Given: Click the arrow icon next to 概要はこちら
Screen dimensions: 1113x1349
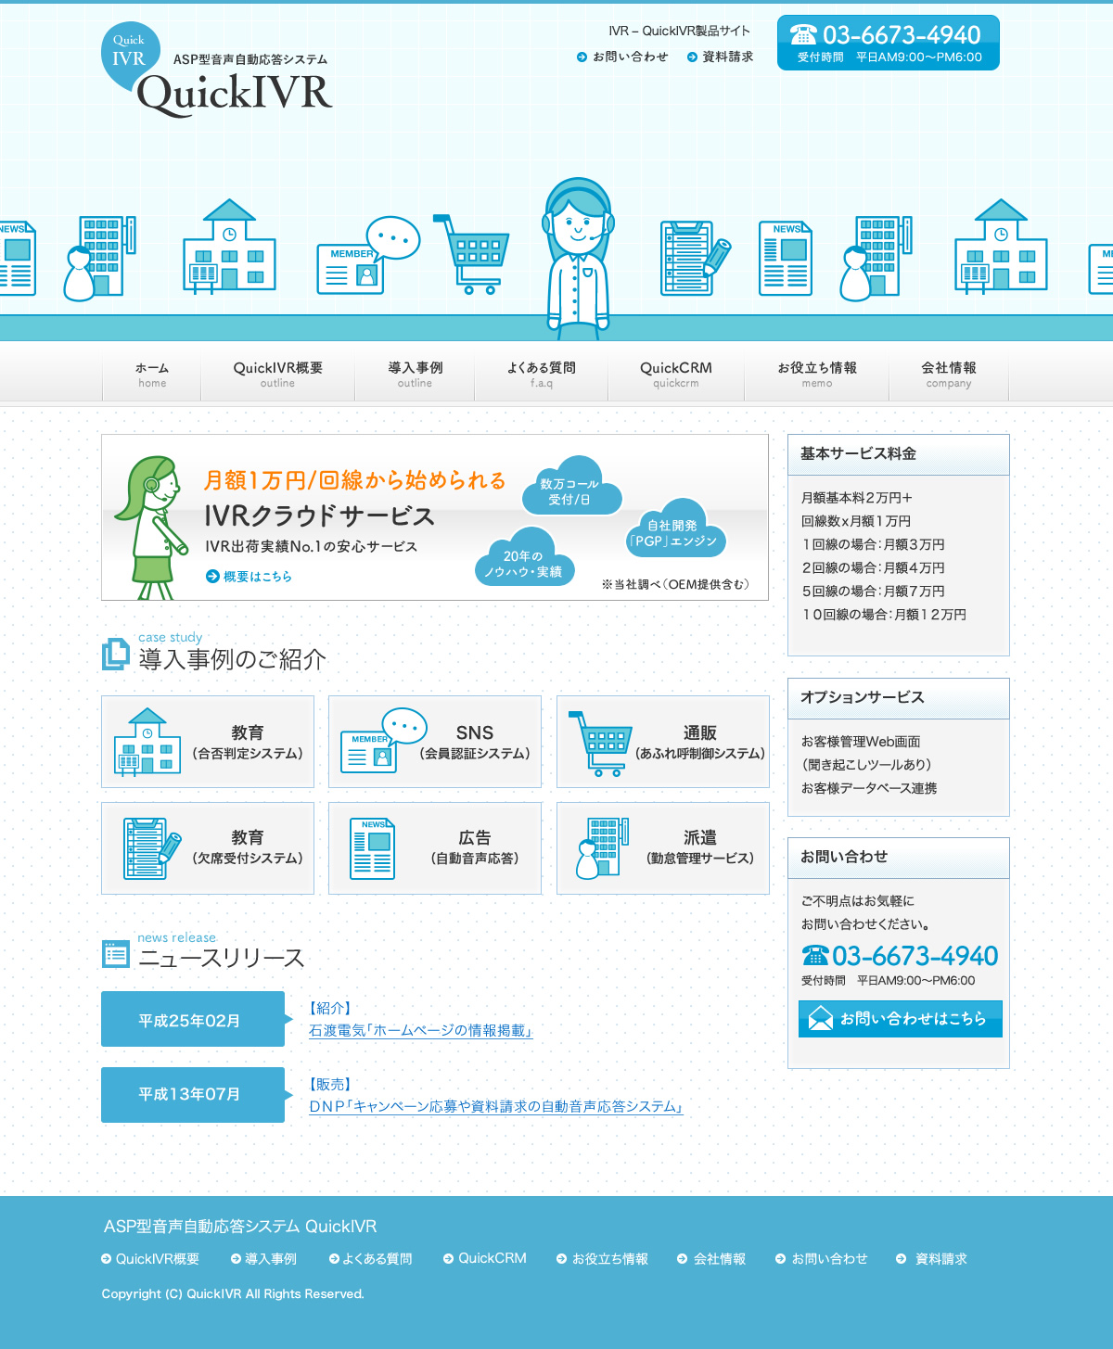Looking at the screenshot, I should [x=212, y=577].
